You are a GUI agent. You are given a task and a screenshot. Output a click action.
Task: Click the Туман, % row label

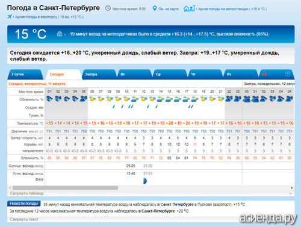coord(36,116)
